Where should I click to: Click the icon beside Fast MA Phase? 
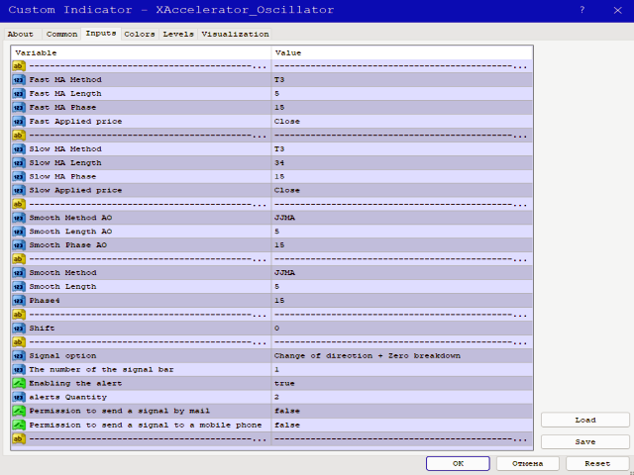pyautogui.click(x=19, y=108)
